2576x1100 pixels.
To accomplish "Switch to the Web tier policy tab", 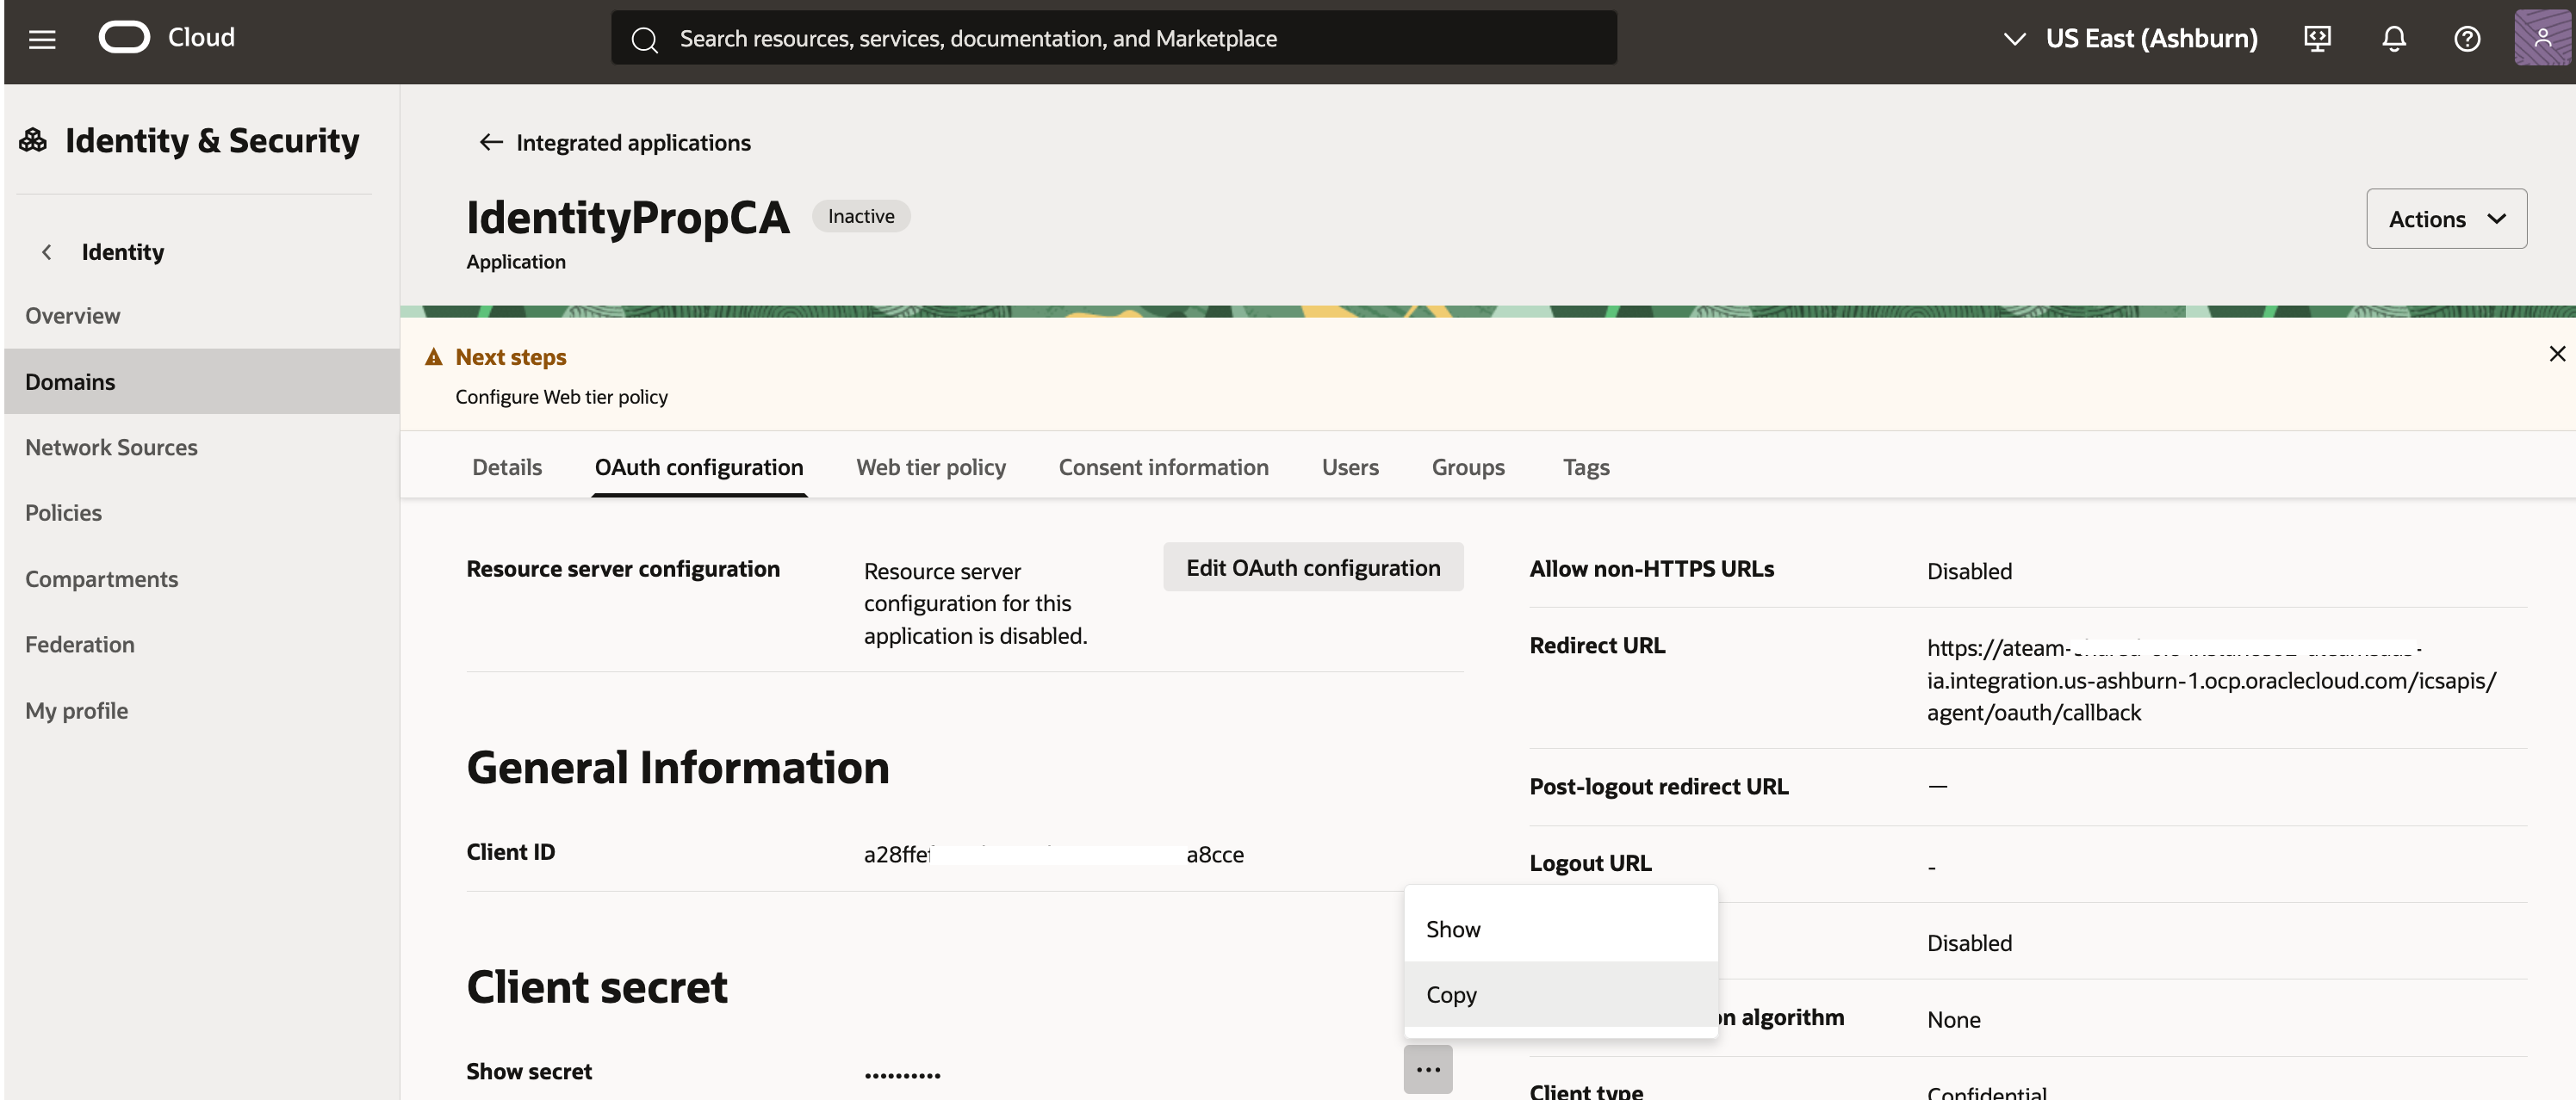I will point(930,467).
